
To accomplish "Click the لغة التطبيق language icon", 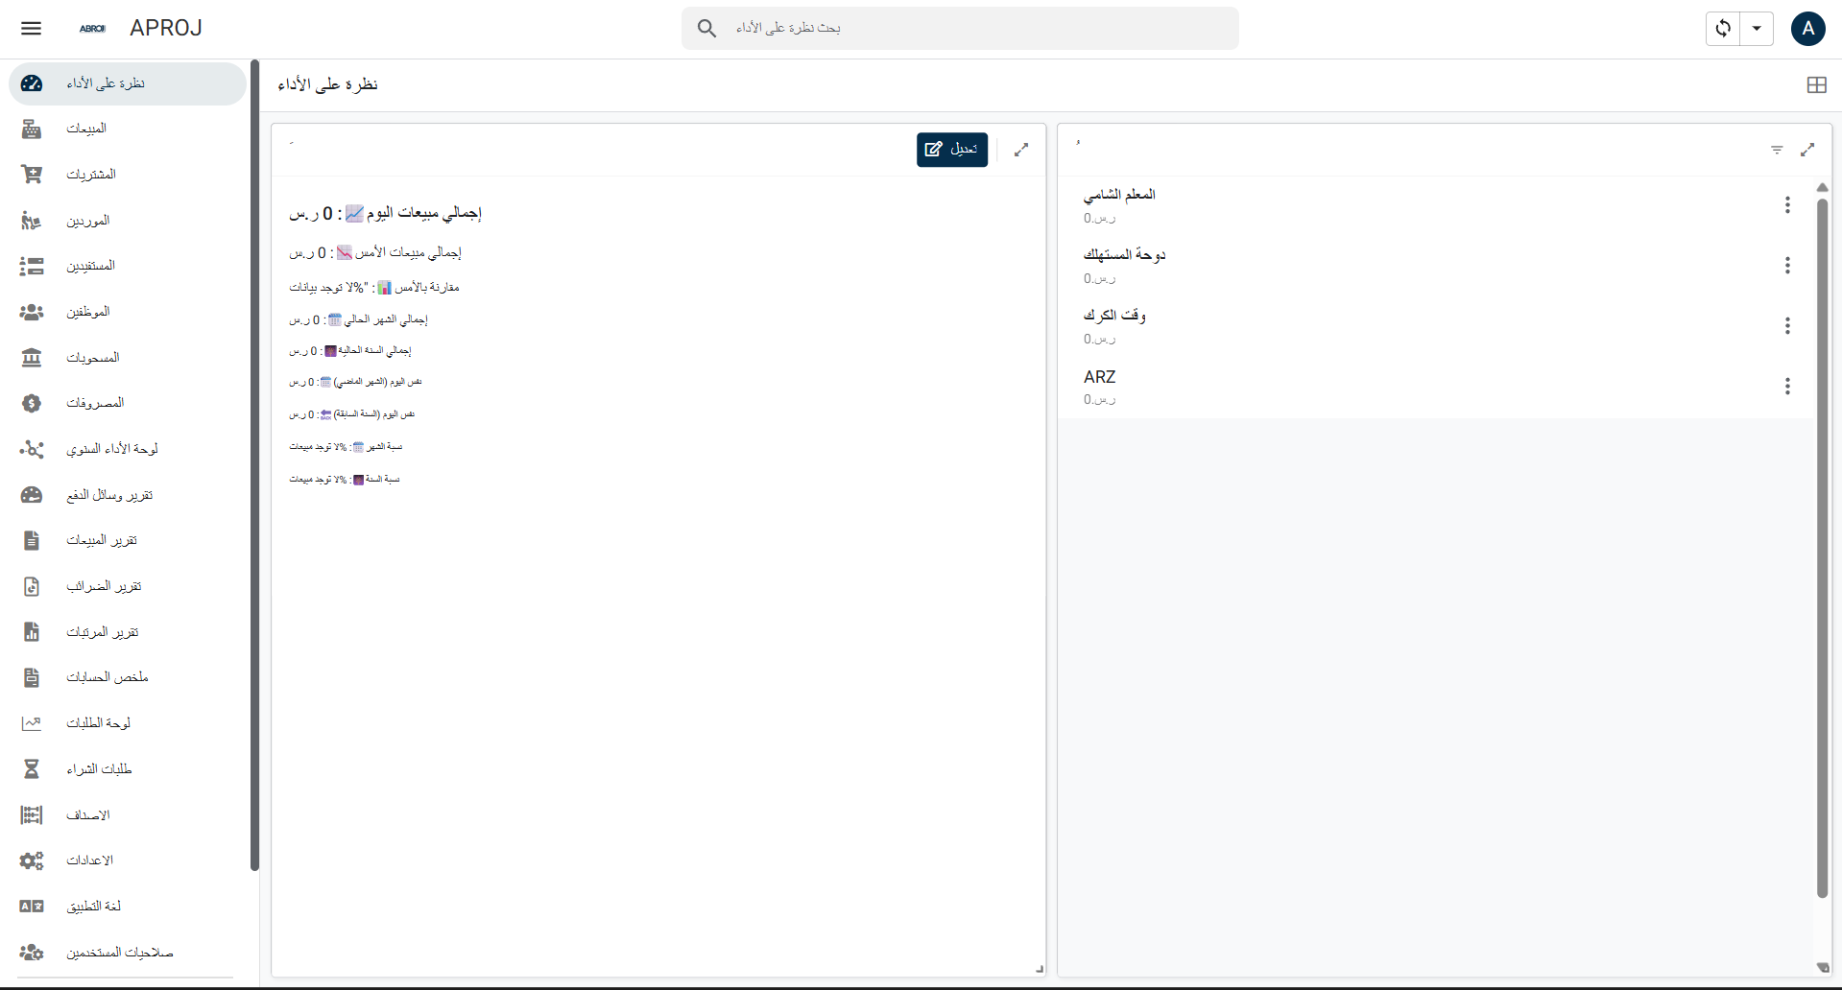I will pos(32,907).
